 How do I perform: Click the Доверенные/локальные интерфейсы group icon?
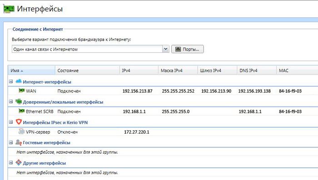(19, 101)
